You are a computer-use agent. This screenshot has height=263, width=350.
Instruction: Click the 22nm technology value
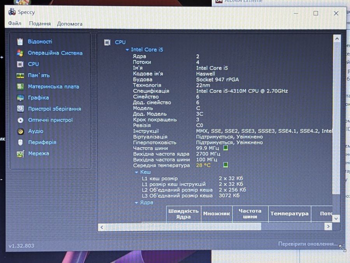[x=203, y=85]
